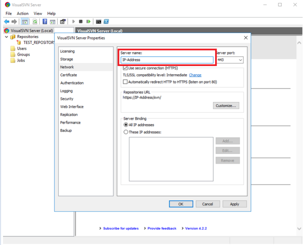Launch PowerShell from the toolbar

106,21
